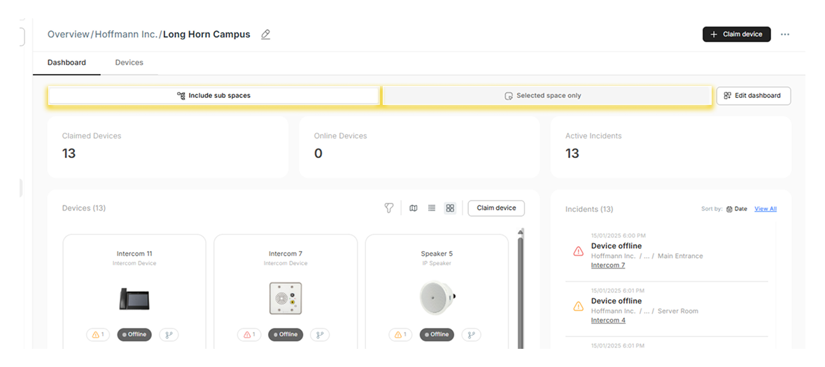Open the device filter funnel icon
The width and height of the screenshot is (825, 367).
(389, 208)
